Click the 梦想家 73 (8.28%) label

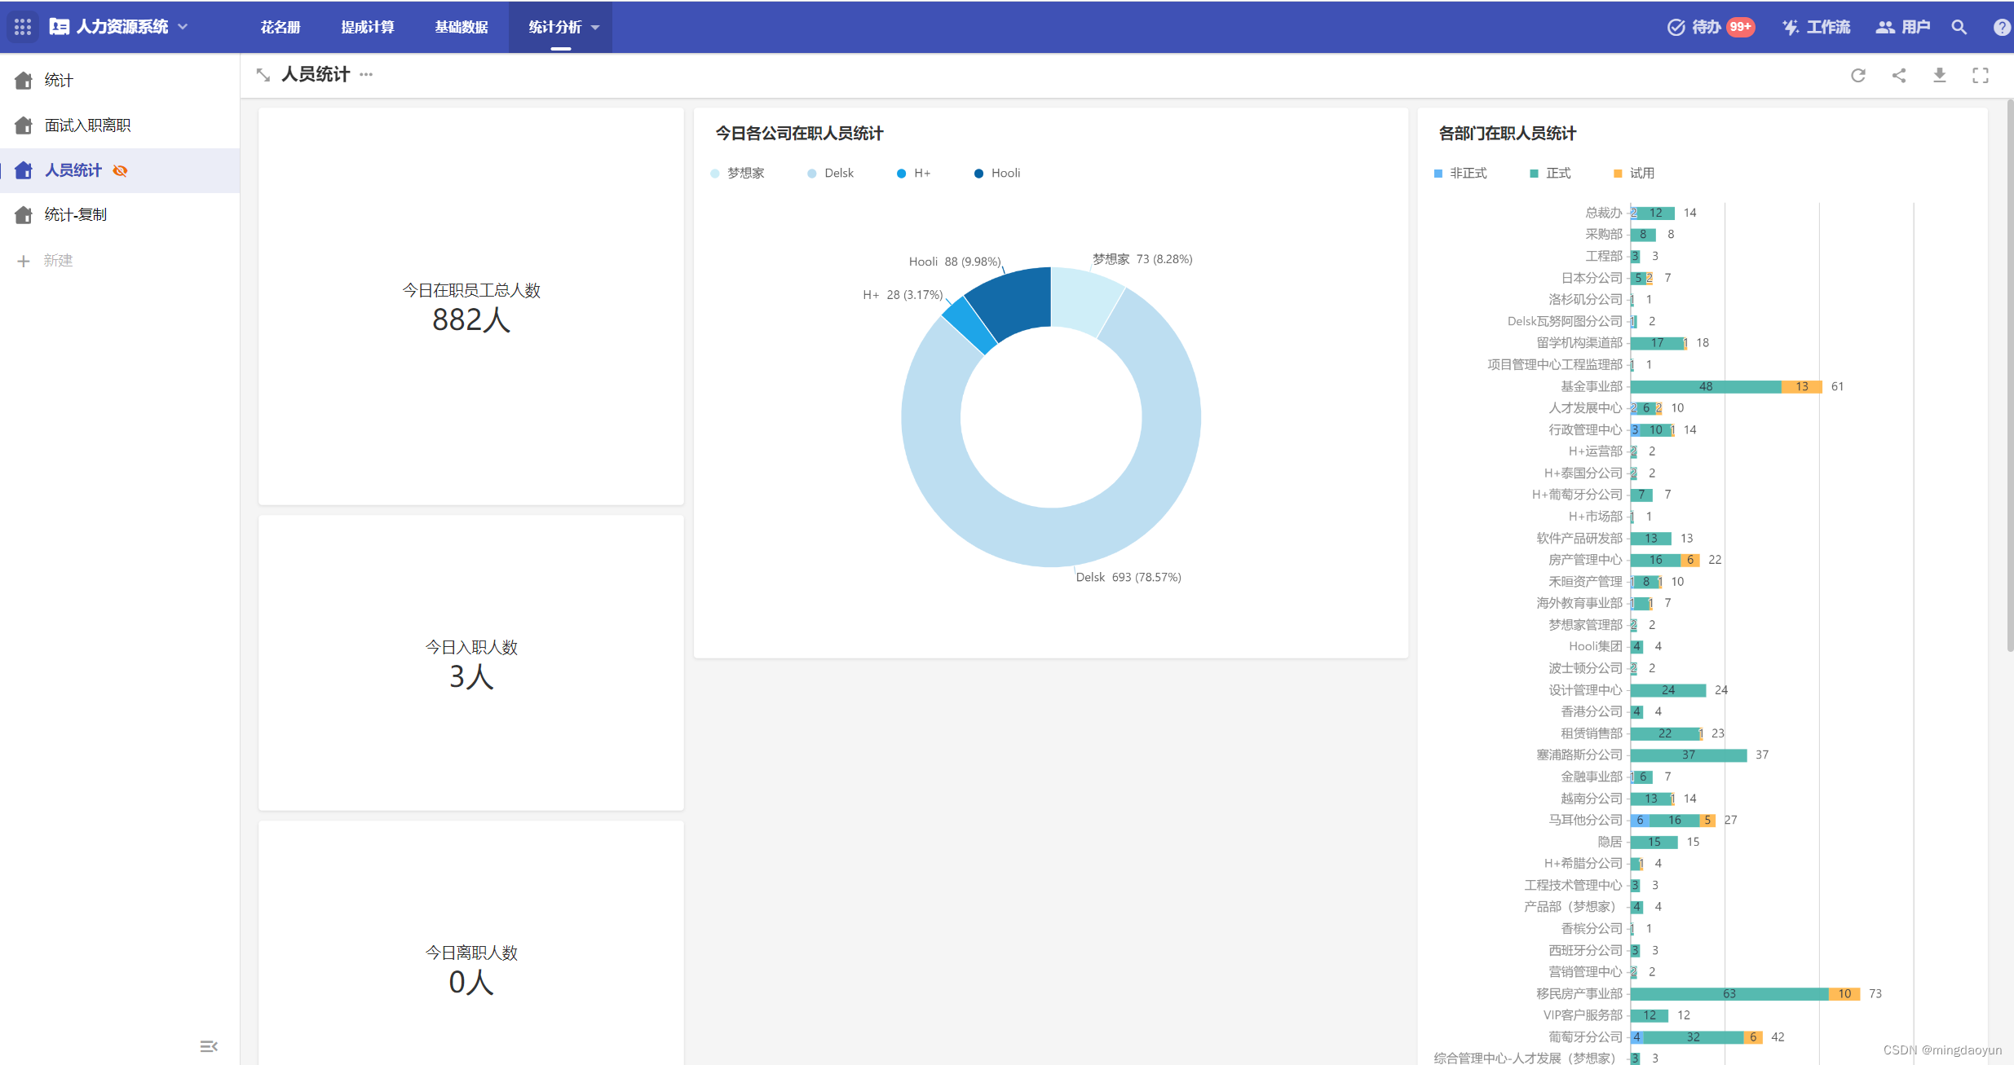(x=1142, y=259)
